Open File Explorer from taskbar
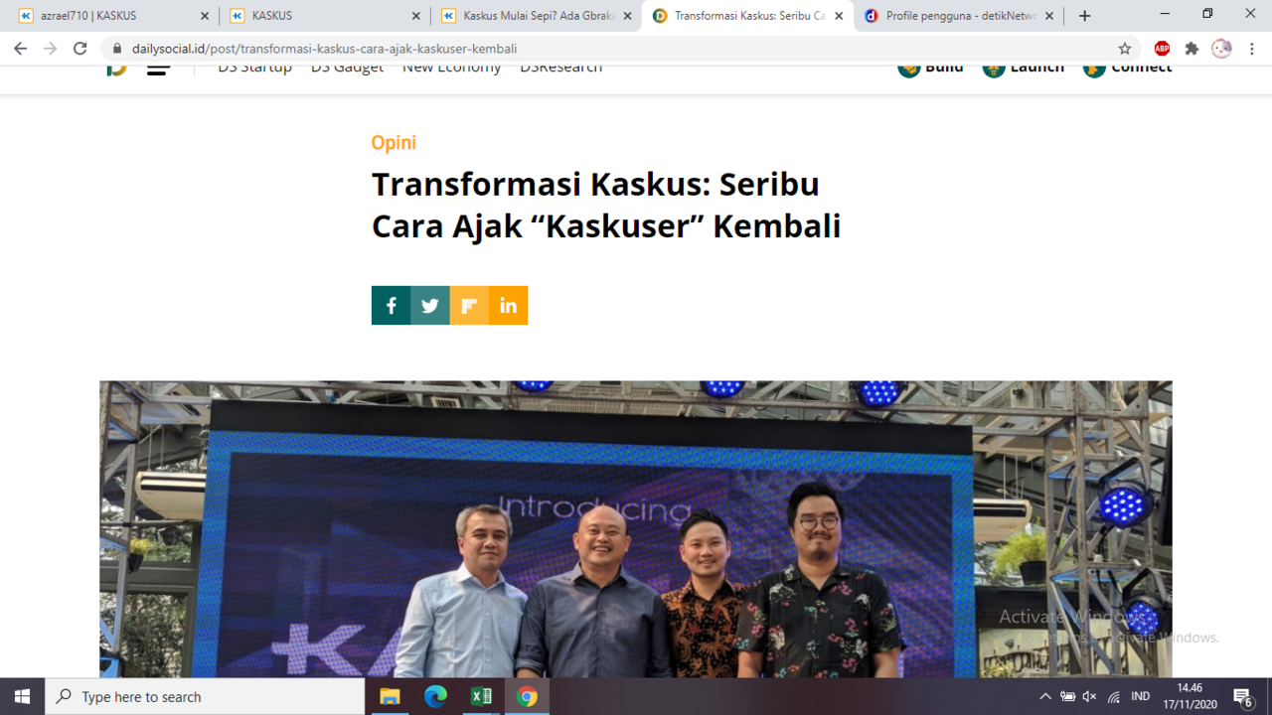 pos(390,696)
